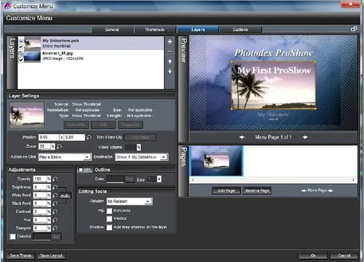This screenshot has width=364, height=262.
Task: Click the Save Theme button
Action: coord(20,256)
